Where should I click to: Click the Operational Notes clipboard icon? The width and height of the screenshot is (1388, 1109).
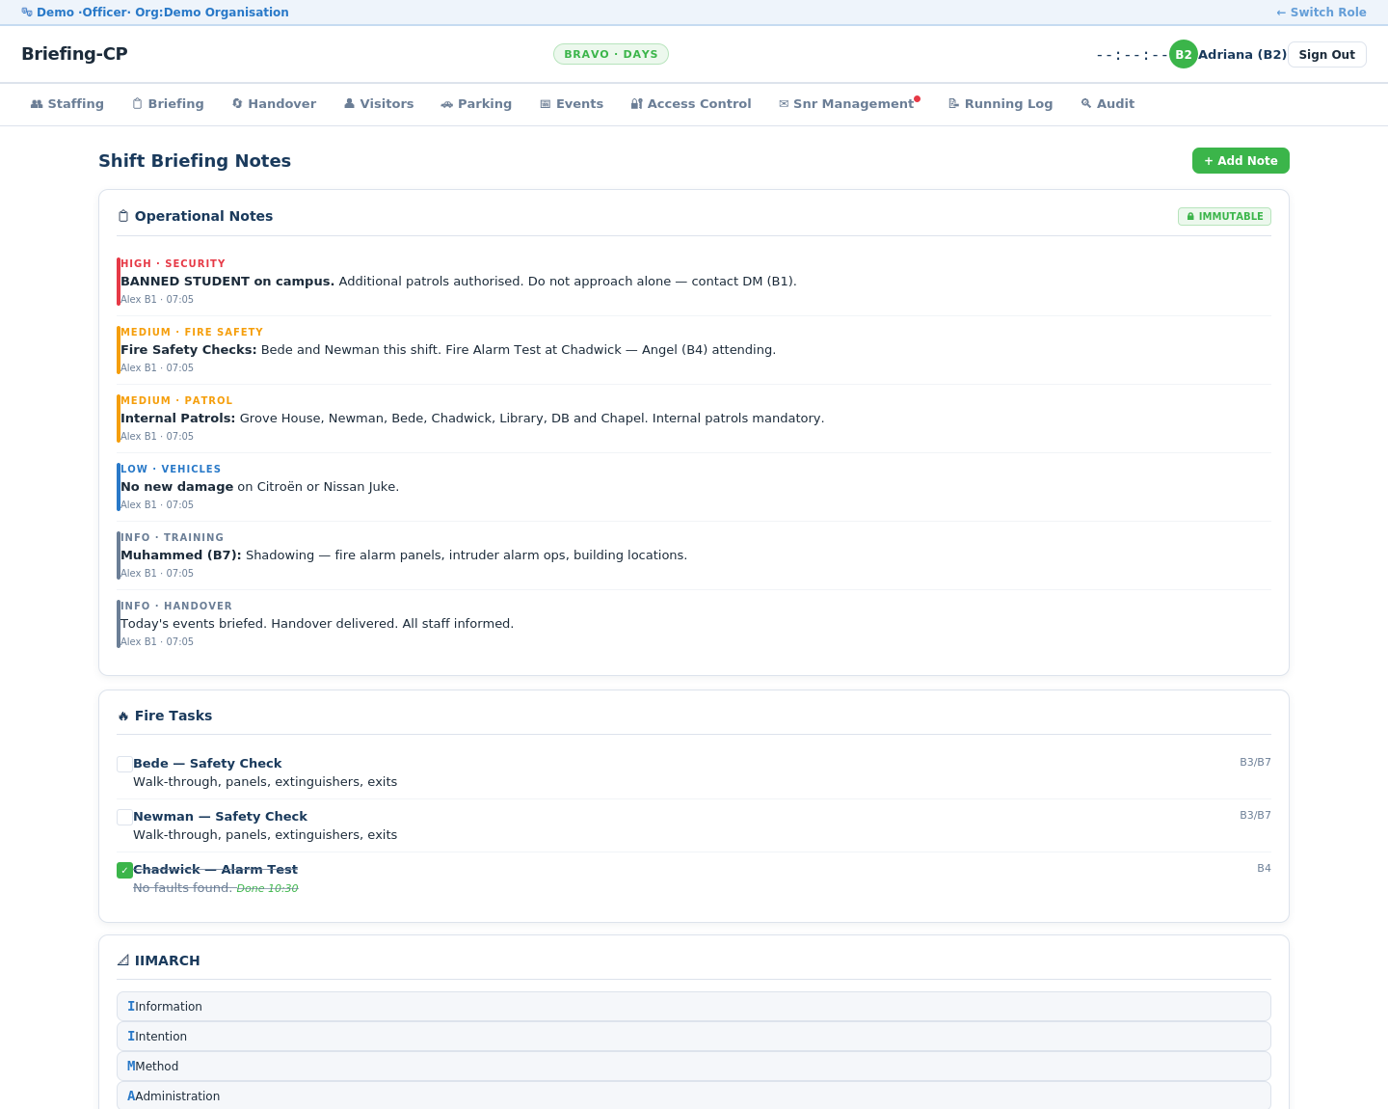click(123, 216)
